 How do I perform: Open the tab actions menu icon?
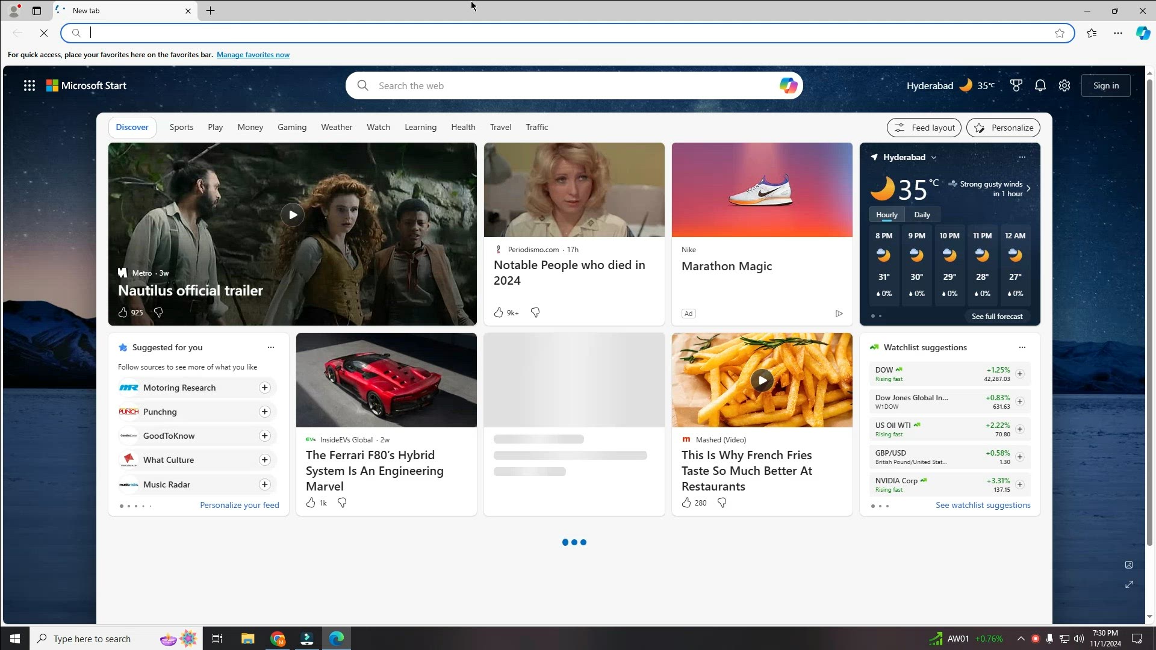click(x=37, y=11)
